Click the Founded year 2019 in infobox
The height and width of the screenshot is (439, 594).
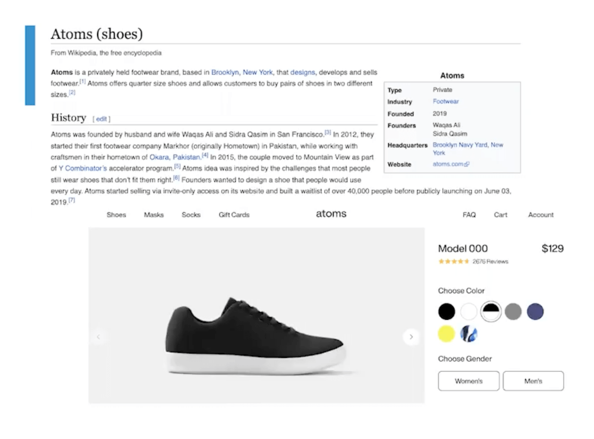click(x=440, y=114)
